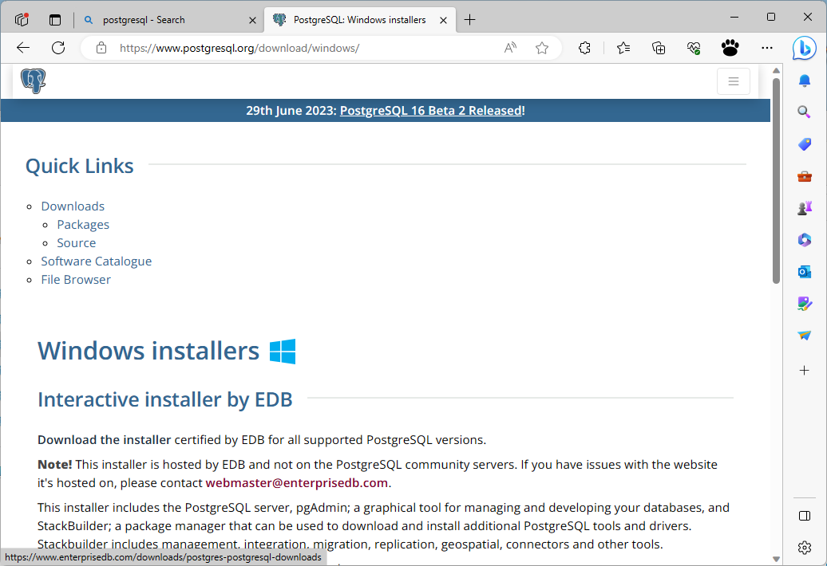The height and width of the screenshot is (566, 827).
Task: Click the PostgreSQL elephant logo
Action: (34, 81)
